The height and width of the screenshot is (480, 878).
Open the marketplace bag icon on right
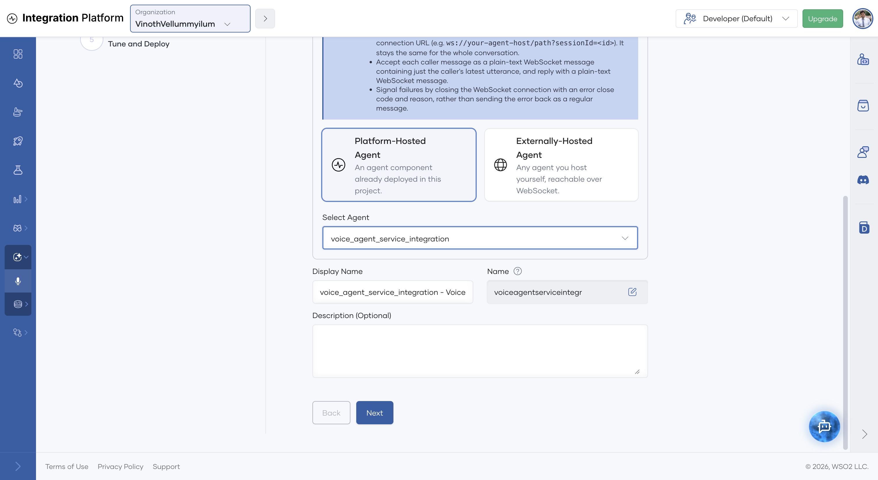pos(863,106)
